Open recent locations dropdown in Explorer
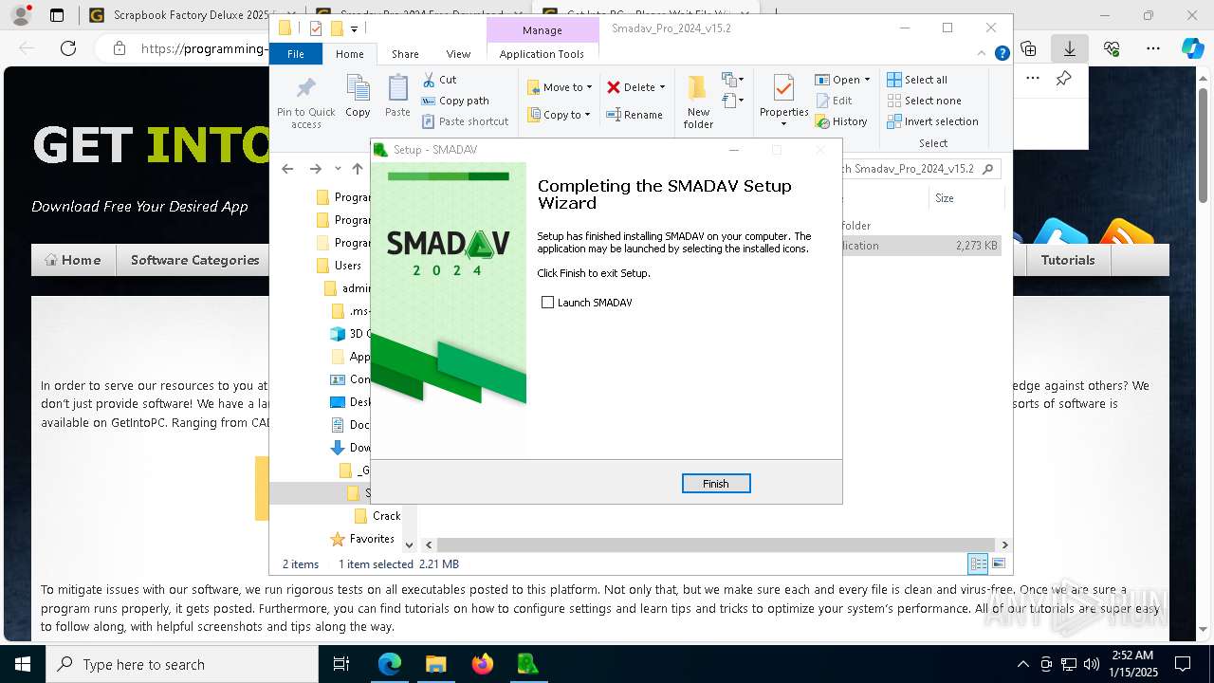The image size is (1214, 683). pos(338,169)
